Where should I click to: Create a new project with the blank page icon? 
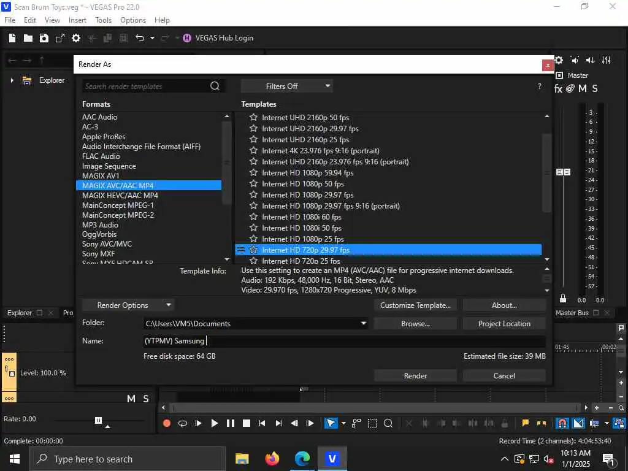click(x=12, y=38)
